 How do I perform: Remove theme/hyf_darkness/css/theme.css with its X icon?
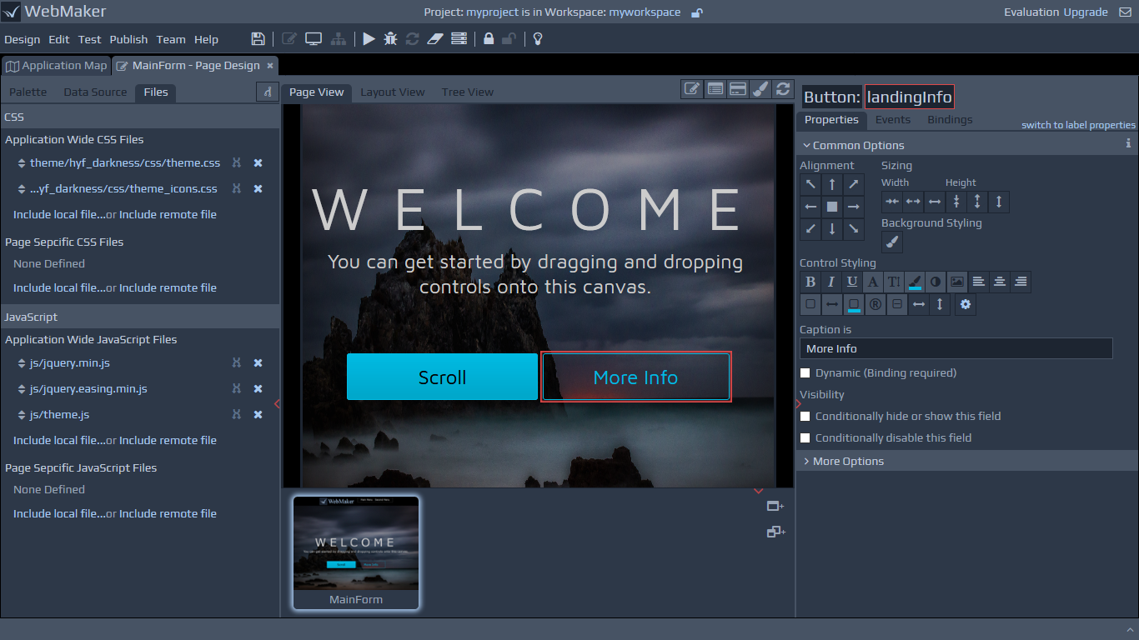coord(258,163)
